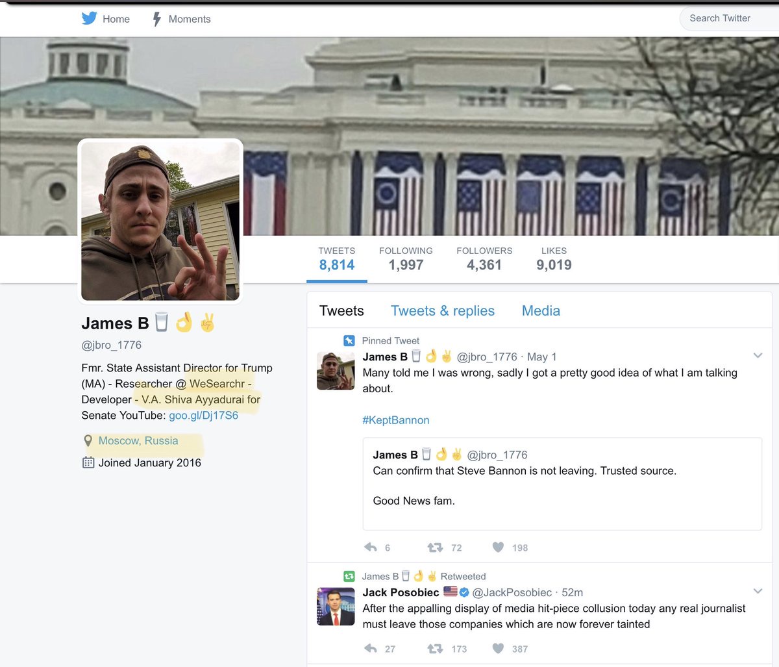The width and height of the screenshot is (779, 667).
Task: Click the Moscow, Russia location link
Action: pos(138,441)
